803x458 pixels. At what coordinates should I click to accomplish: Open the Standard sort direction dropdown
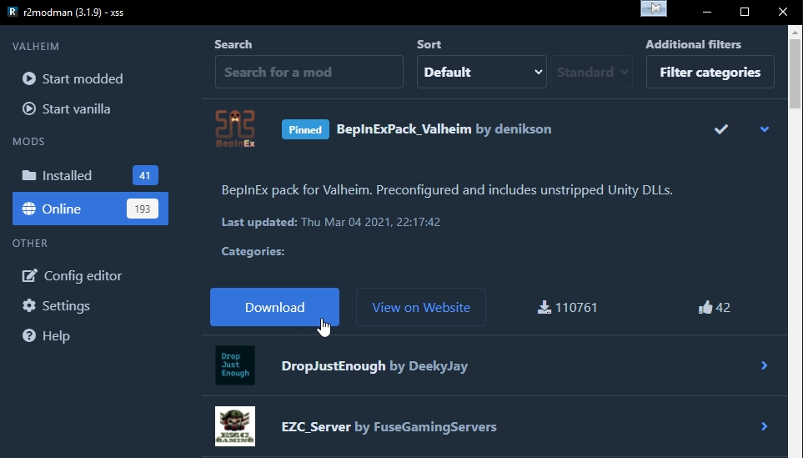point(591,72)
